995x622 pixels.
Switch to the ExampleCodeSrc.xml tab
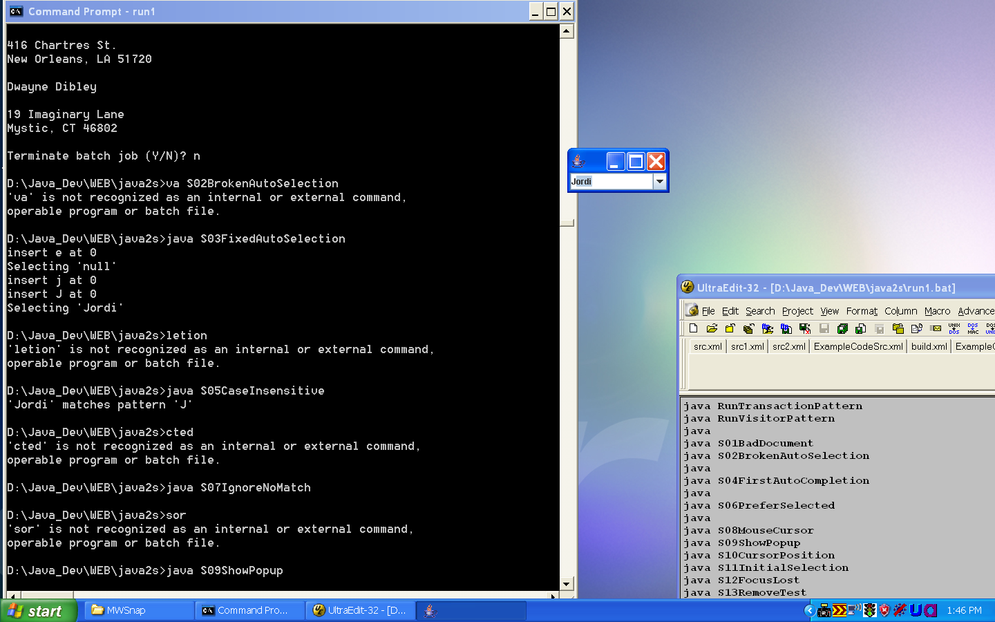click(x=858, y=346)
